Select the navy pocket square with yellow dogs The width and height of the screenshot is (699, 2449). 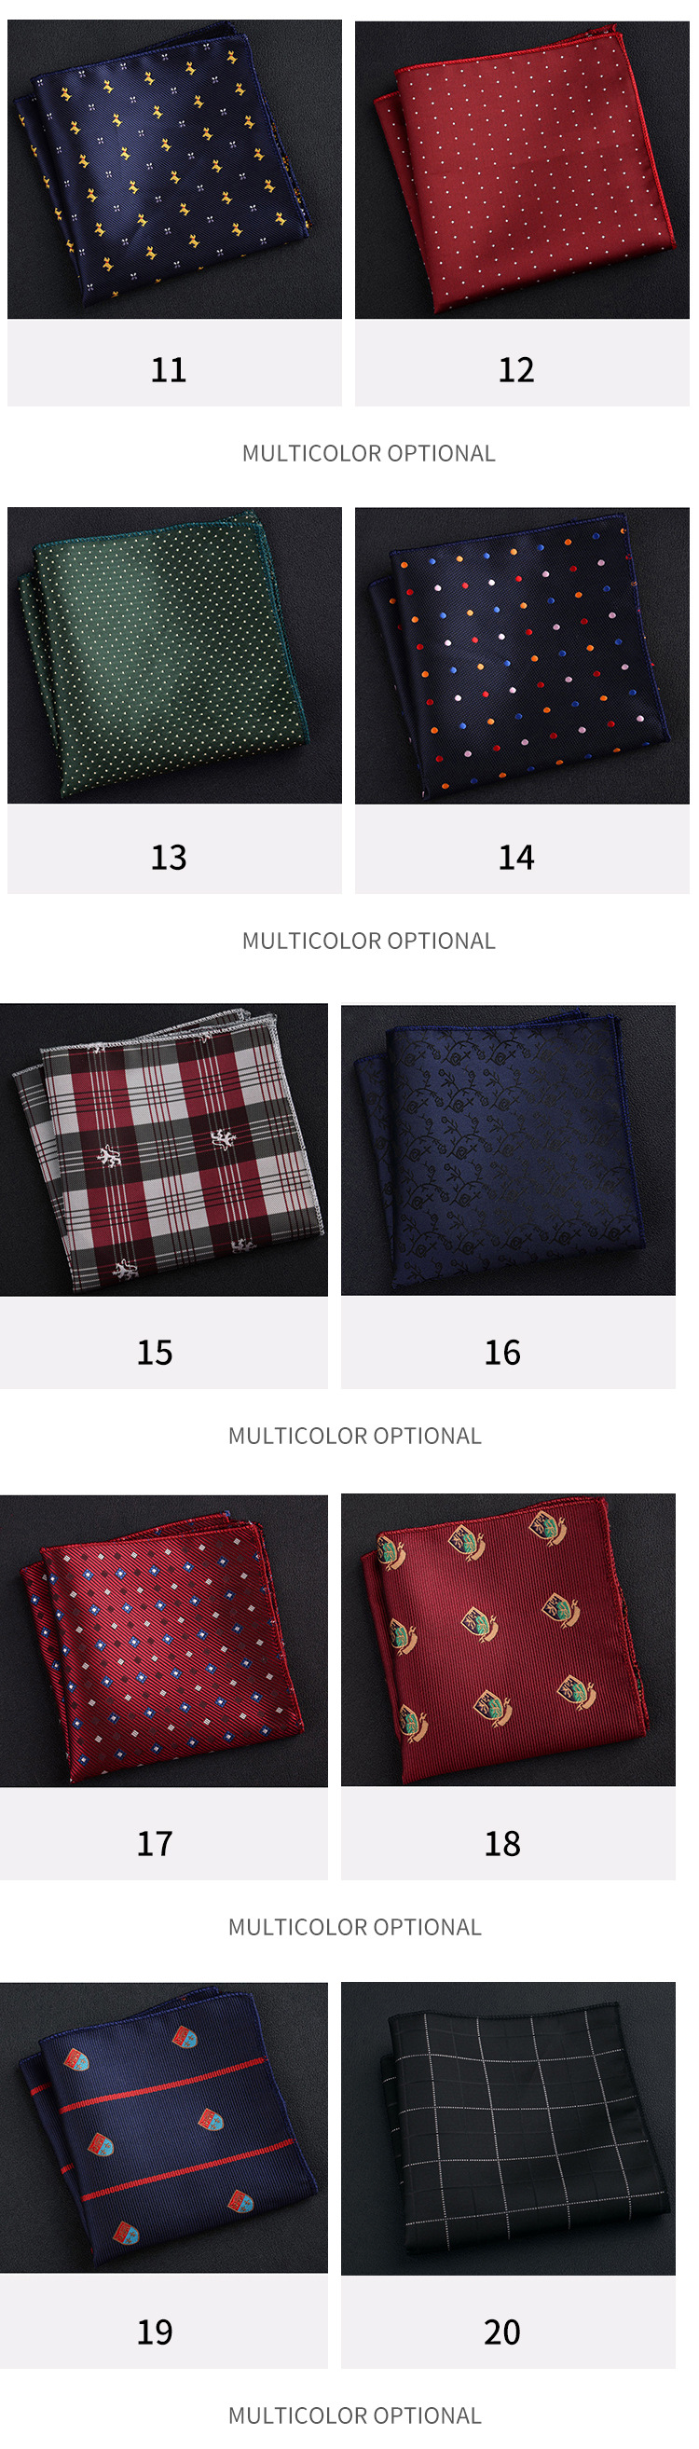174,170
